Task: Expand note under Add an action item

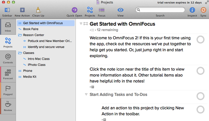Action: 104,120
